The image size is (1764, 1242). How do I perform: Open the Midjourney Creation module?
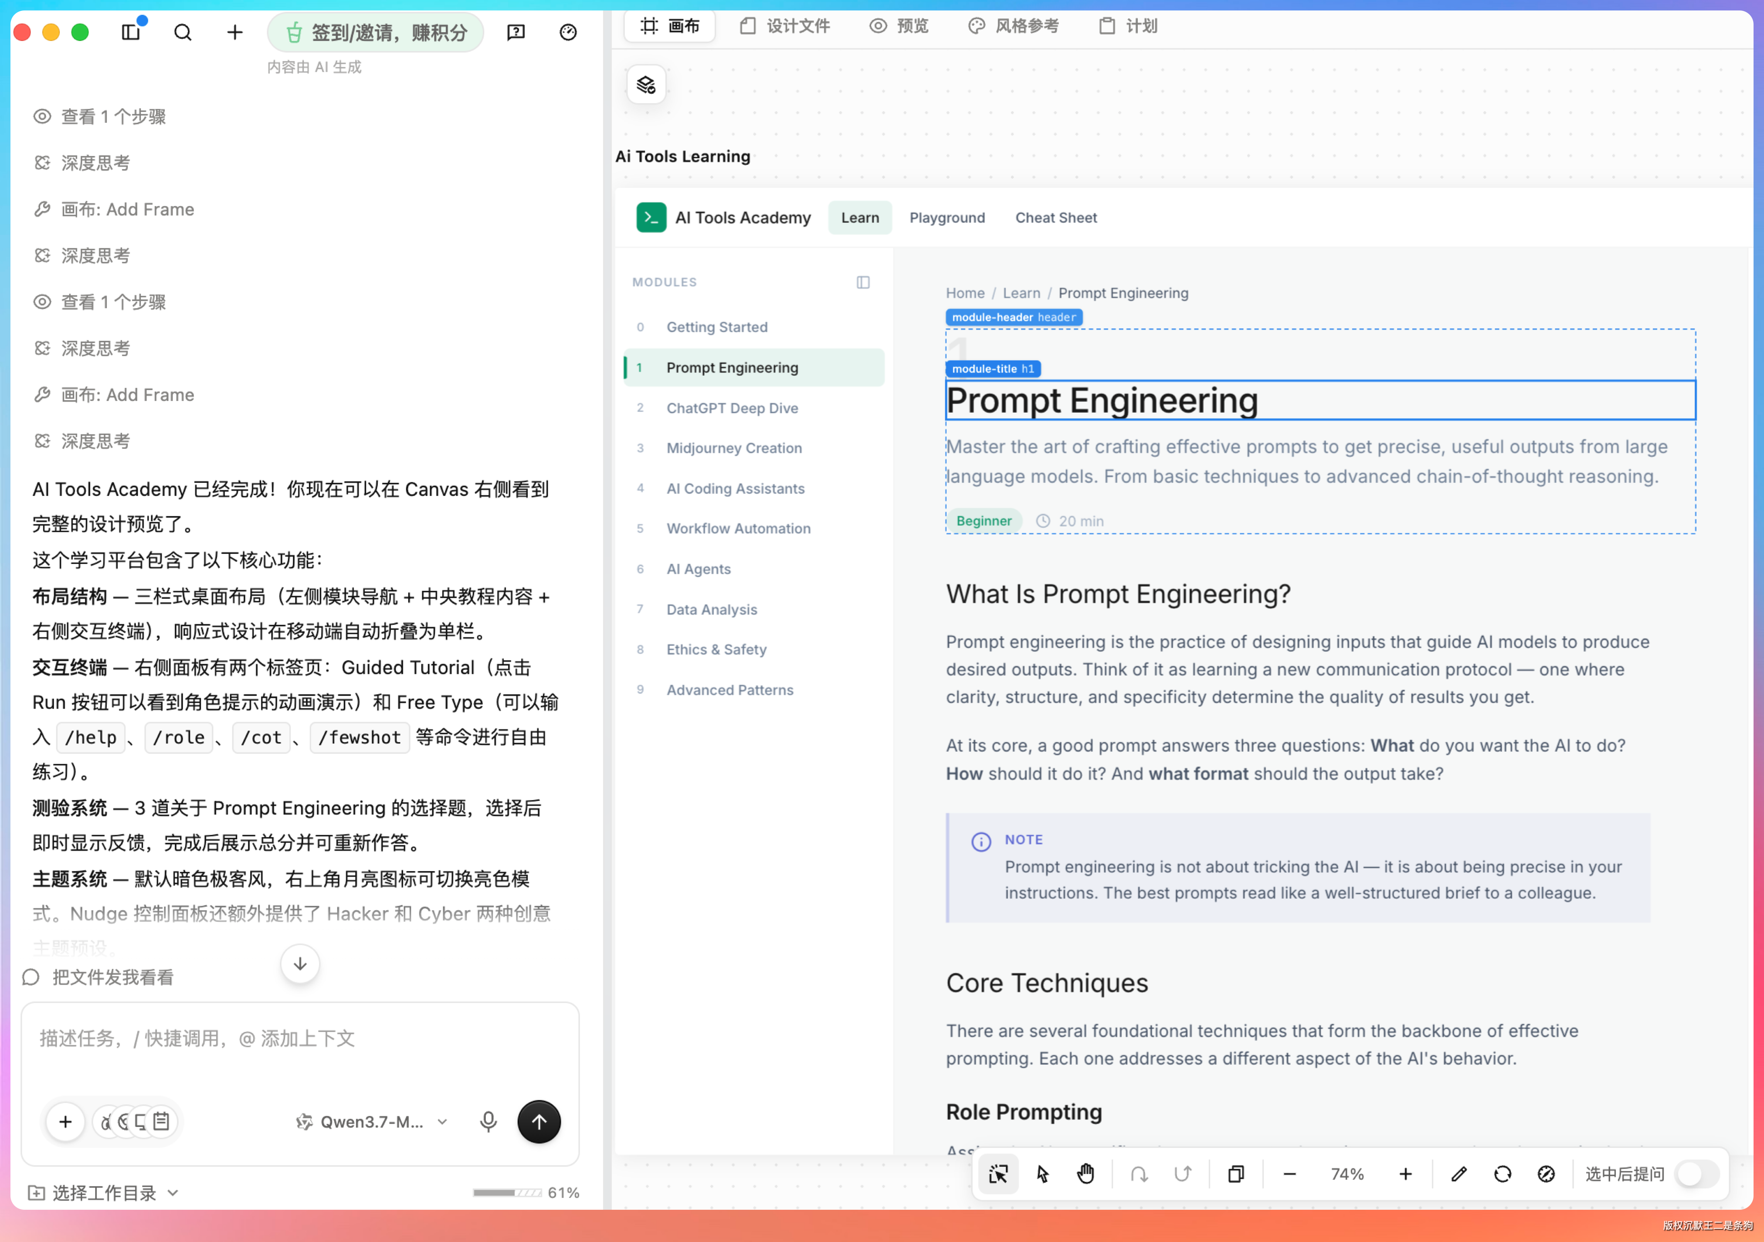[x=754, y=448]
